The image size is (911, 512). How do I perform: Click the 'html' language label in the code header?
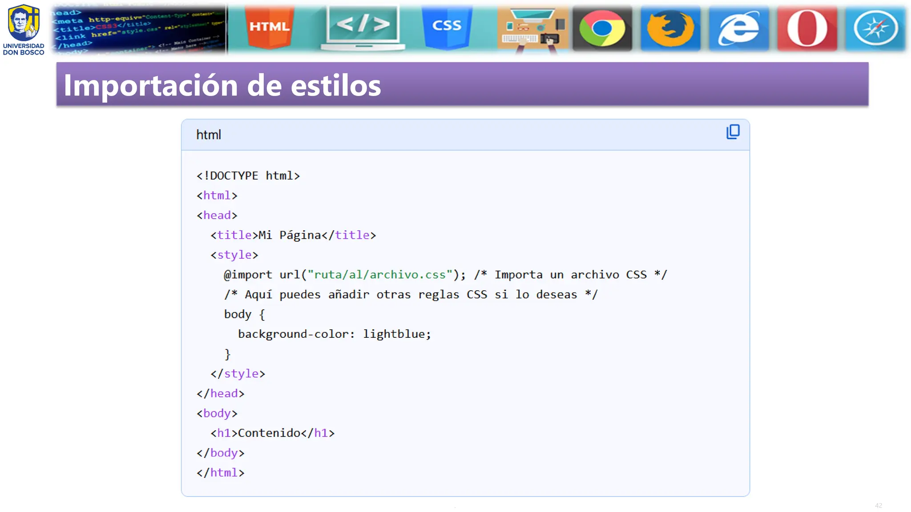coord(209,135)
